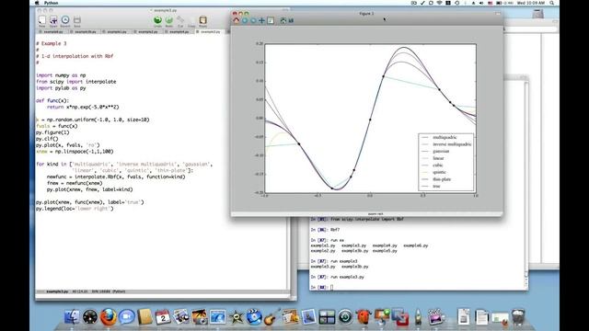The width and height of the screenshot is (589, 331).
Task: Click the 'return x*np.exp(-5.0*x**2)' line
Action: 83,107
